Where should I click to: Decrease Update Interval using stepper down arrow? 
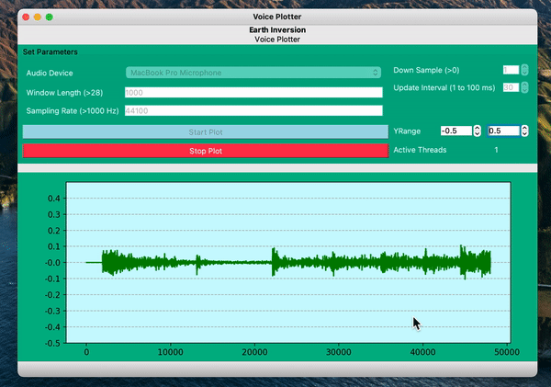pyautogui.click(x=524, y=90)
